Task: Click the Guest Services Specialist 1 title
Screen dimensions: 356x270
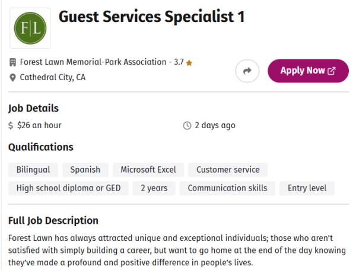Action: coord(152,17)
